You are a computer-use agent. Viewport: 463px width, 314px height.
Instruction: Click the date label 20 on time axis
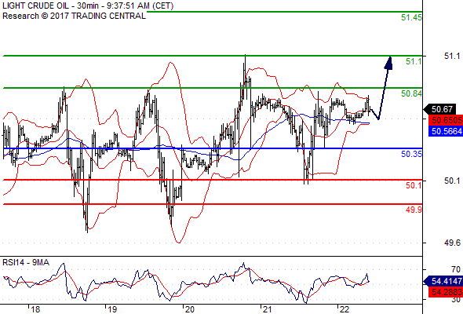[190, 309]
